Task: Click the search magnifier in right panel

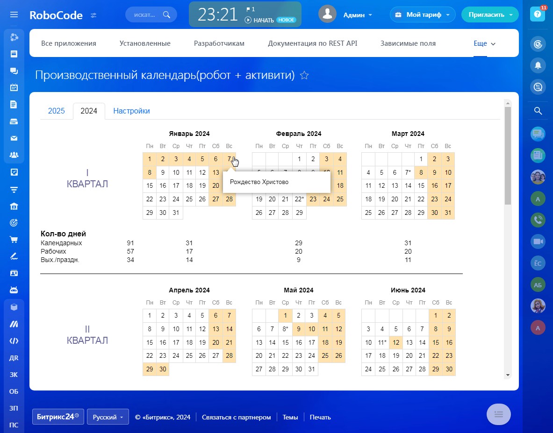Action: pos(538,111)
